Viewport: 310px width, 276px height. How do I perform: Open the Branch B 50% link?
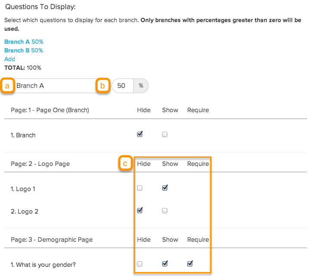click(24, 50)
